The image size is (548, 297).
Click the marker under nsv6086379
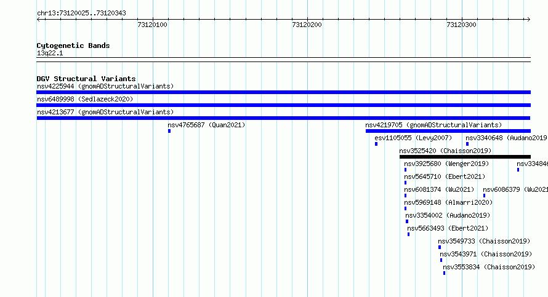click(484, 196)
